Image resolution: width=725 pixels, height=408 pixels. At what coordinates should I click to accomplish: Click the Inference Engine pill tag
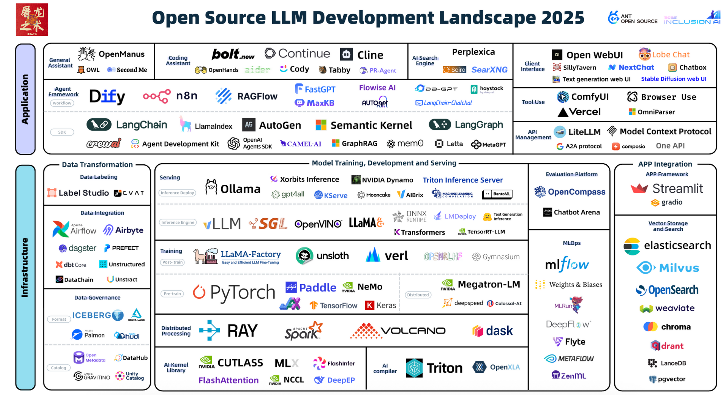click(x=178, y=223)
